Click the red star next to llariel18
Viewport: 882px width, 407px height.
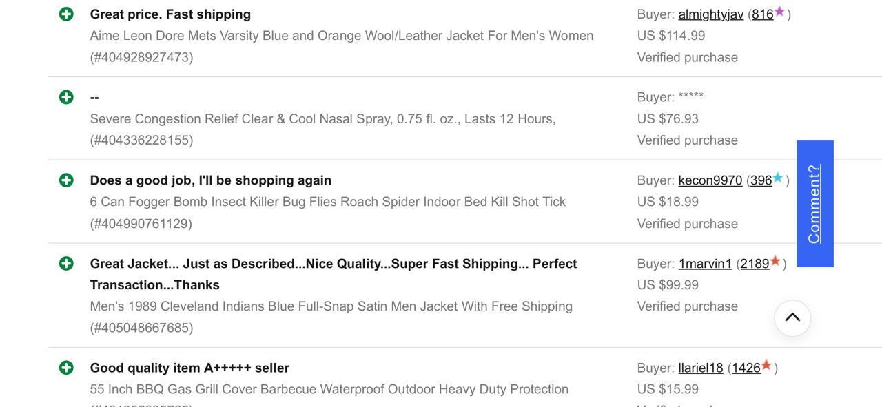pos(766,366)
